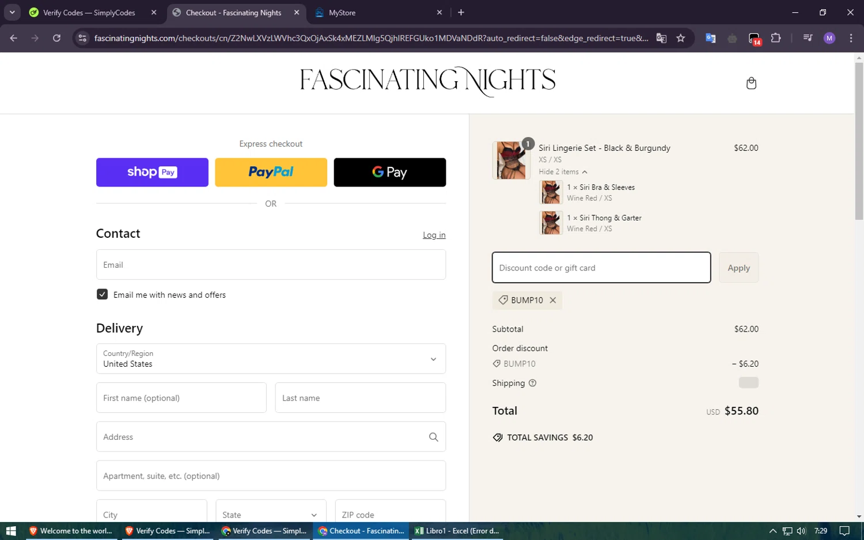Open the extensions puzzle menu

[x=776, y=38]
